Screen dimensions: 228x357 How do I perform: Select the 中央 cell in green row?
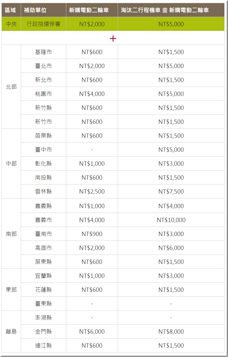[x=11, y=24]
